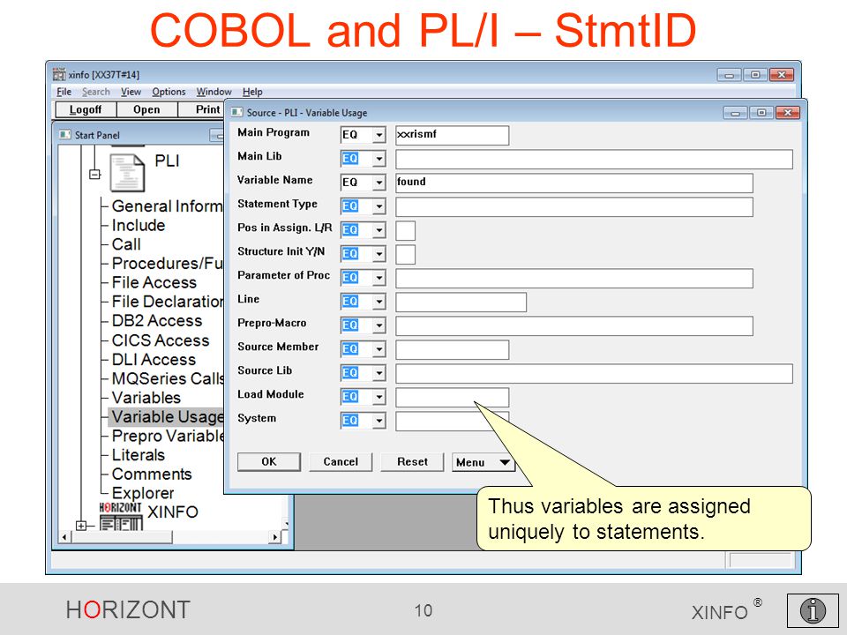Click the xinfo application title icon

[x=59, y=74]
